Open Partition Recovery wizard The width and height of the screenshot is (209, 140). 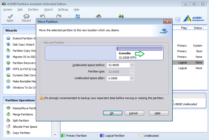[x=21, y=63]
